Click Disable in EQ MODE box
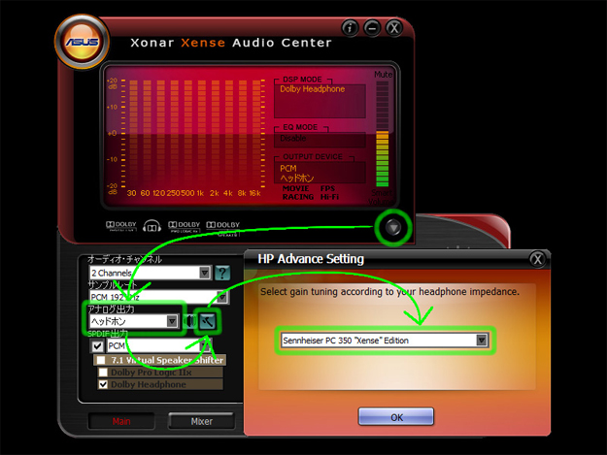The height and width of the screenshot is (455, 607). [293, 139]
